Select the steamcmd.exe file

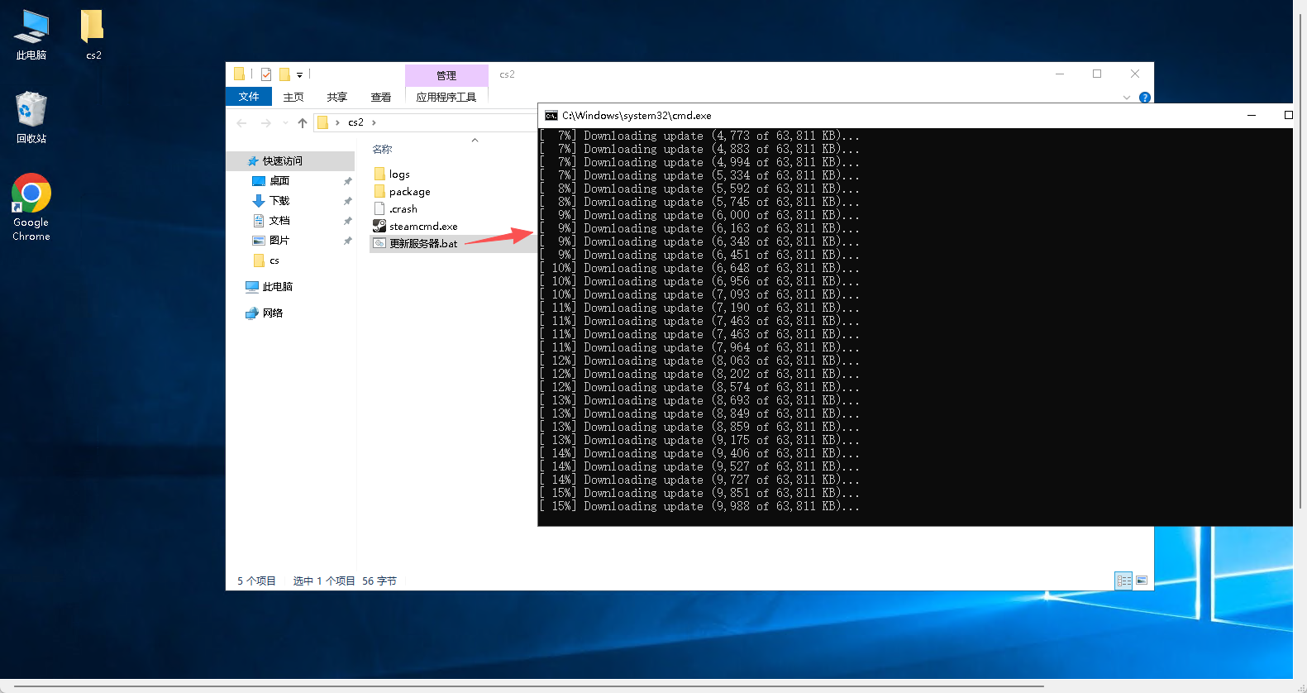coord(422,227)
